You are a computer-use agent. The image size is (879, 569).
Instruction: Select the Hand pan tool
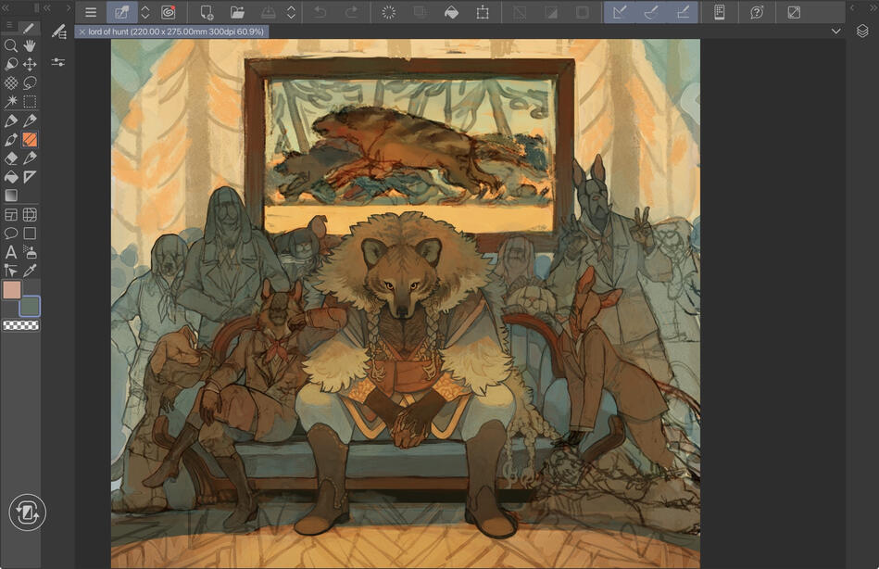[x=31, y=46]
